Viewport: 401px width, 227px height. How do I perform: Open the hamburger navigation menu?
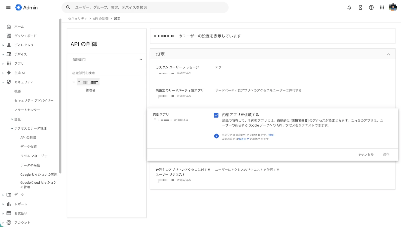point(8,7)
